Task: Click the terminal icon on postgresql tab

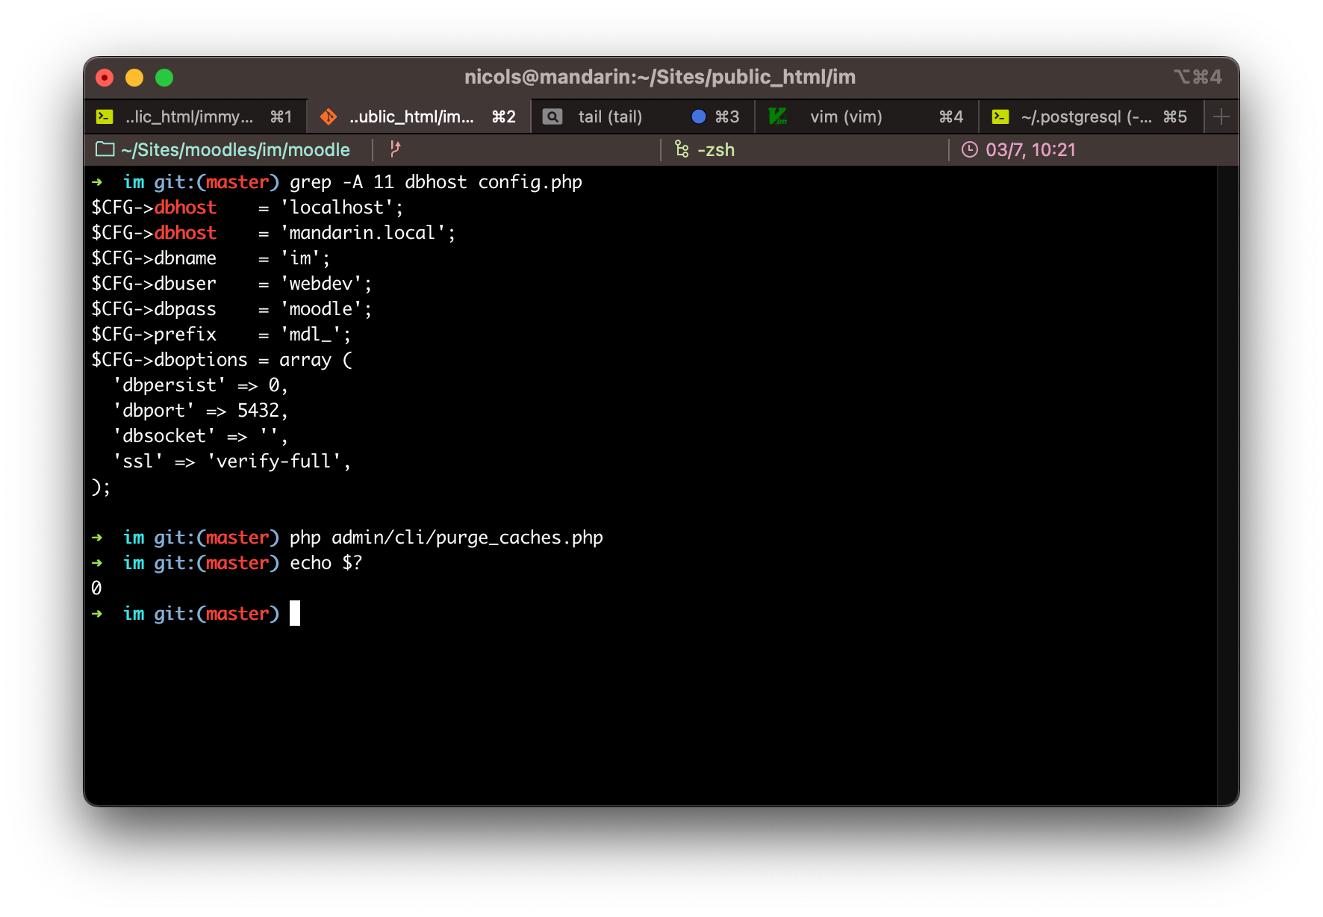Action: [x=1000, y=116]
